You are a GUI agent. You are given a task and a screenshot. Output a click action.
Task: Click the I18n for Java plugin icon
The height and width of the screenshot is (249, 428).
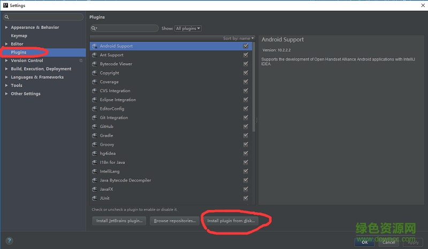tap(95, 162)
